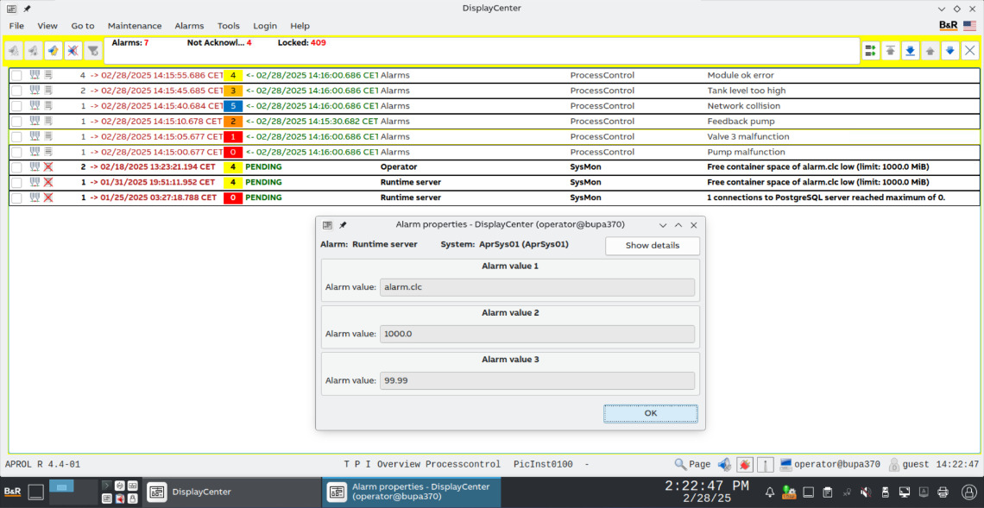Open the Alarms menu
This screenshot has width=984, height=508.
pyautogui.click(x=189, y=26)
